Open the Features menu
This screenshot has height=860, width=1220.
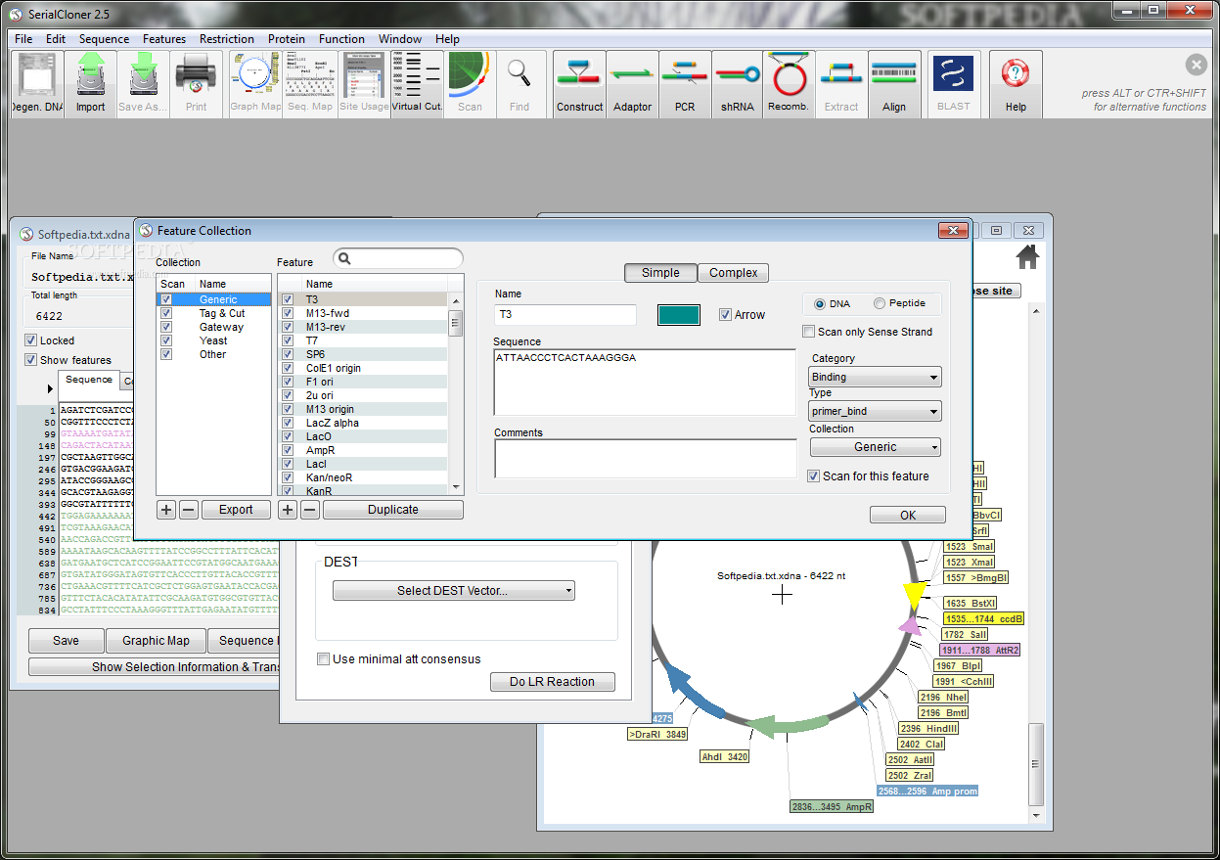[164, 39]
